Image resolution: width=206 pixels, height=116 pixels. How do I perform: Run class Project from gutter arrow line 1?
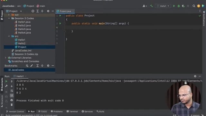click(x=60, y=15)
